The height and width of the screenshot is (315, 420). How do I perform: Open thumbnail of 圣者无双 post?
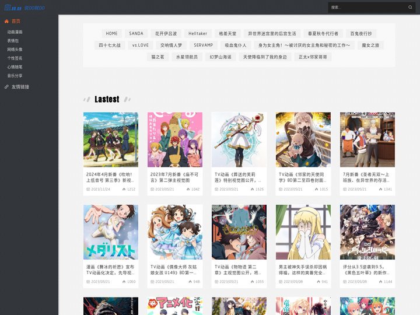(x=367, y=139)
